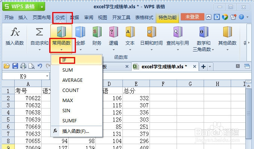This screenshot has height=149, width=254.
Task: Click the shirt skin icon
Action: pos(233,17)
